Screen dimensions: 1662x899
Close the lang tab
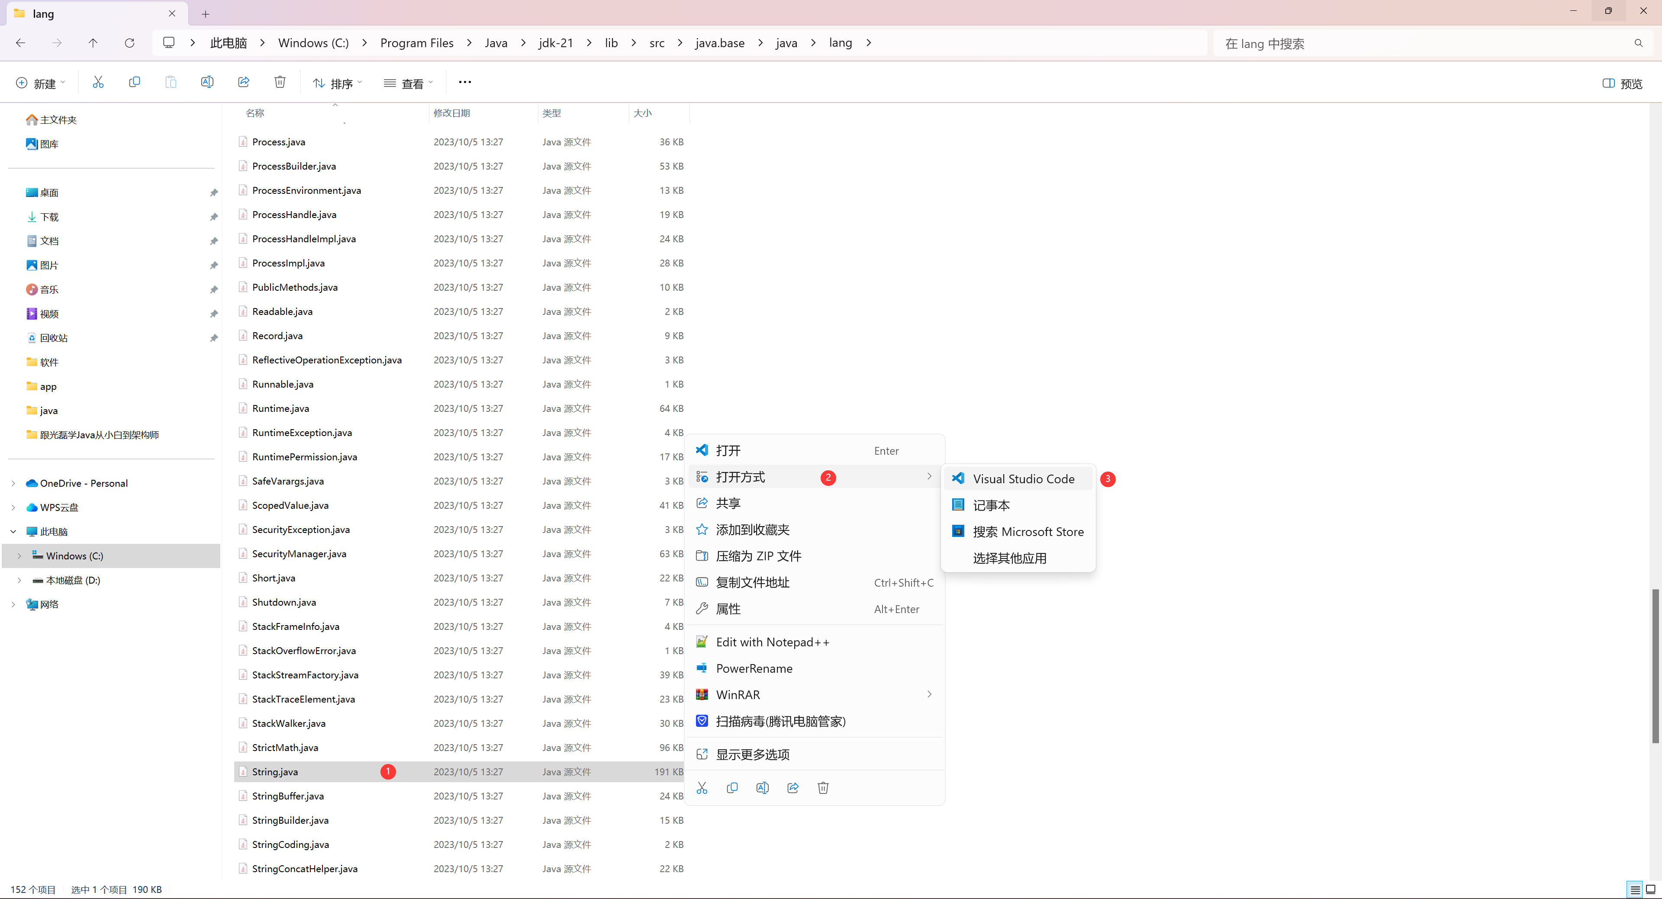coord(172,13)
